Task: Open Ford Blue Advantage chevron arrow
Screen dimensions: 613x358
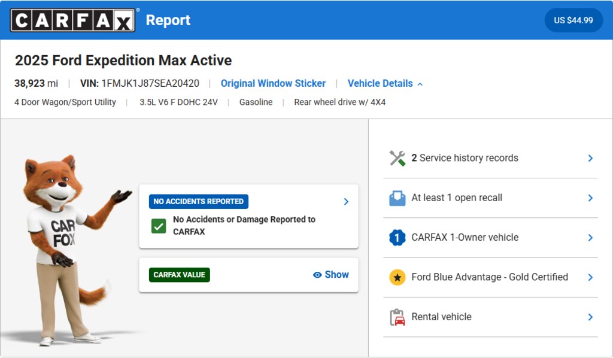Action: pyautogui.click(x=590, y=277)
